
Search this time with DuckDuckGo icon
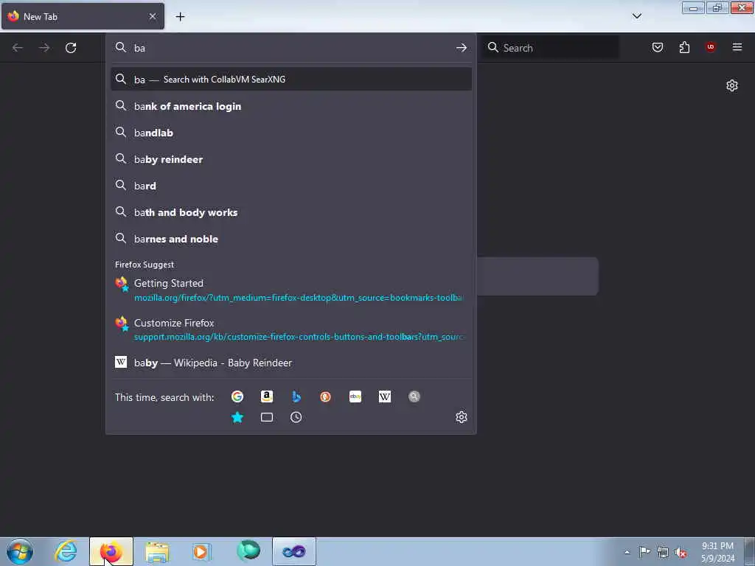point(325,396)
